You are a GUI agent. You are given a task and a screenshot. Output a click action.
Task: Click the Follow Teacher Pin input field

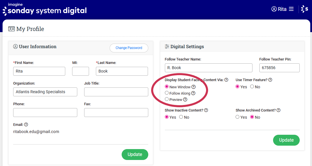click(279, 68)
